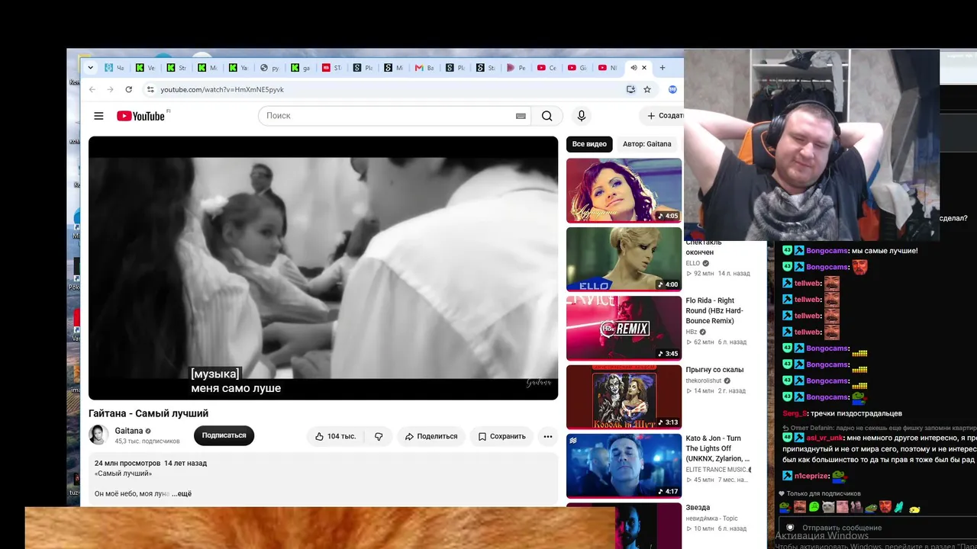Image resolution: width=977 pixels, height=549 pixels.
Task: Pick the yellow duck emote below chat
Action: (x=914, y=508)
